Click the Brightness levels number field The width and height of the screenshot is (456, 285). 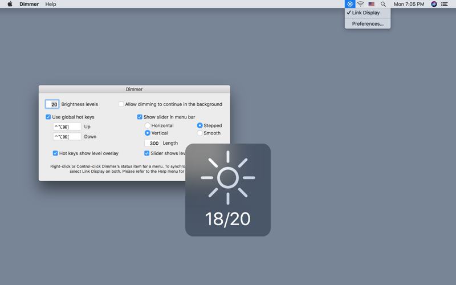point(52,104)
